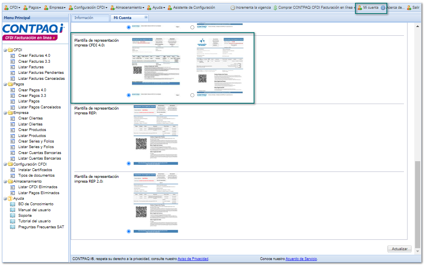The height and width of the screenshot is (266, 425).
Task: Collapse the CFDI tree folder
Action: tap(5, 50)
